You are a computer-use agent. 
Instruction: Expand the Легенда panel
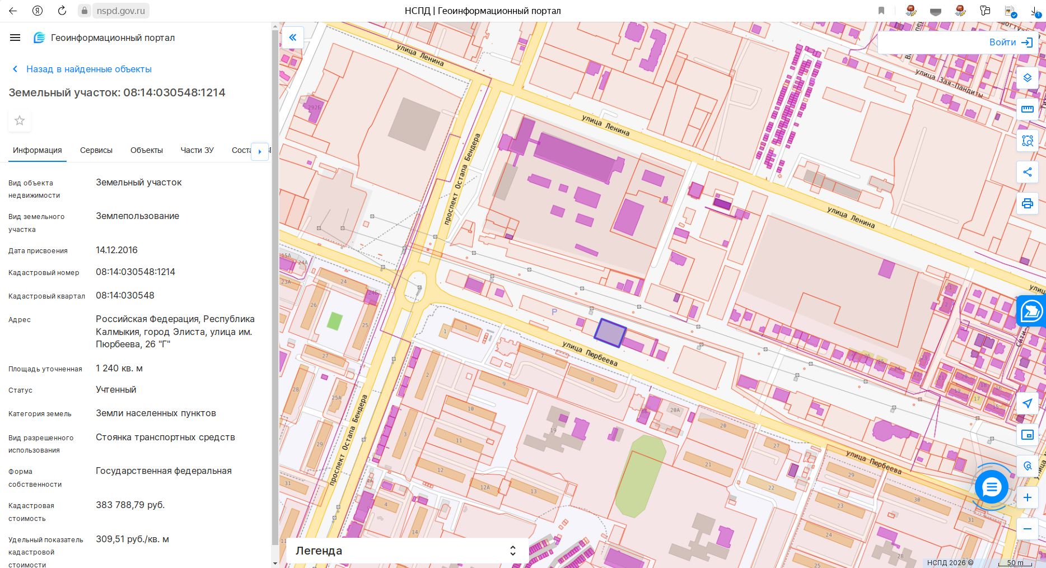(408, 551)
